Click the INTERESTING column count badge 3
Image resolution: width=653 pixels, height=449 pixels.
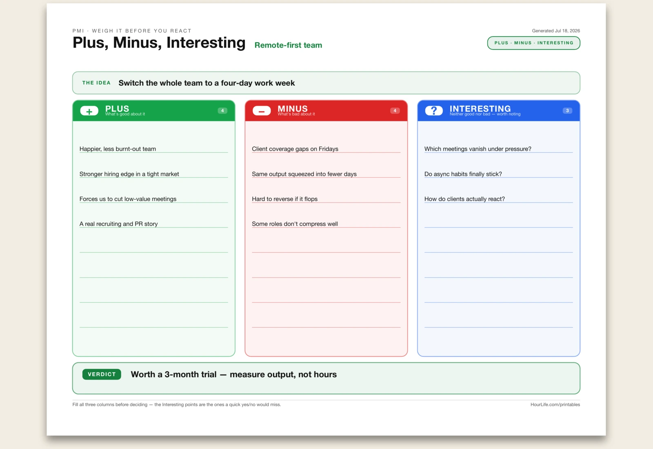coord(567,111)
